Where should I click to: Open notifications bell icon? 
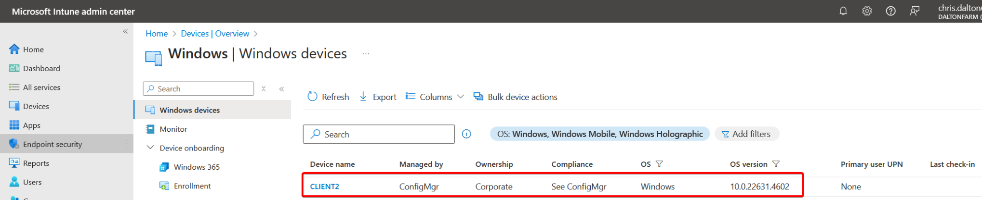pos(843,11)
